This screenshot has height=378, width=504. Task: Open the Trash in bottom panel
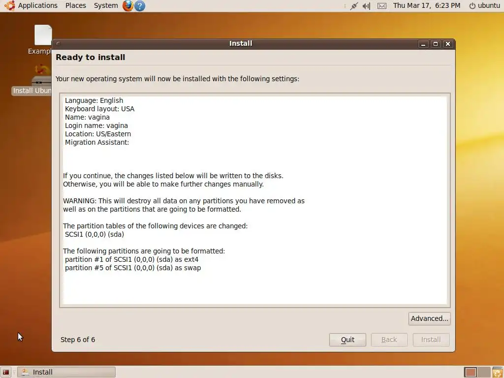pos(498,372)
